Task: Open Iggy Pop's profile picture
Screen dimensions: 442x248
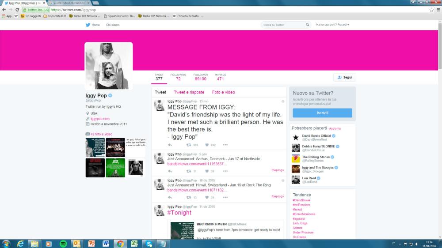Action: 109,66
